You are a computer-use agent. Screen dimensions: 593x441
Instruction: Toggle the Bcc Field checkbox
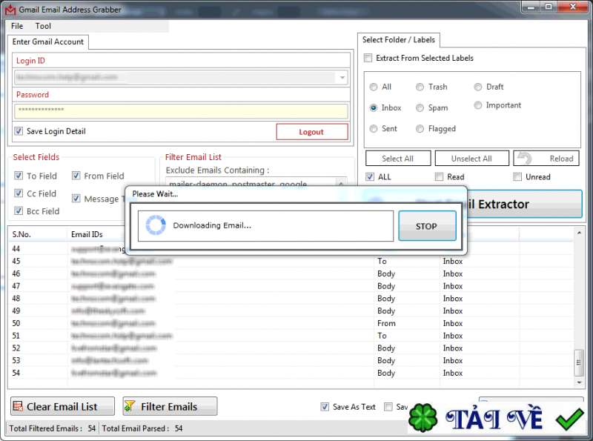19,210
